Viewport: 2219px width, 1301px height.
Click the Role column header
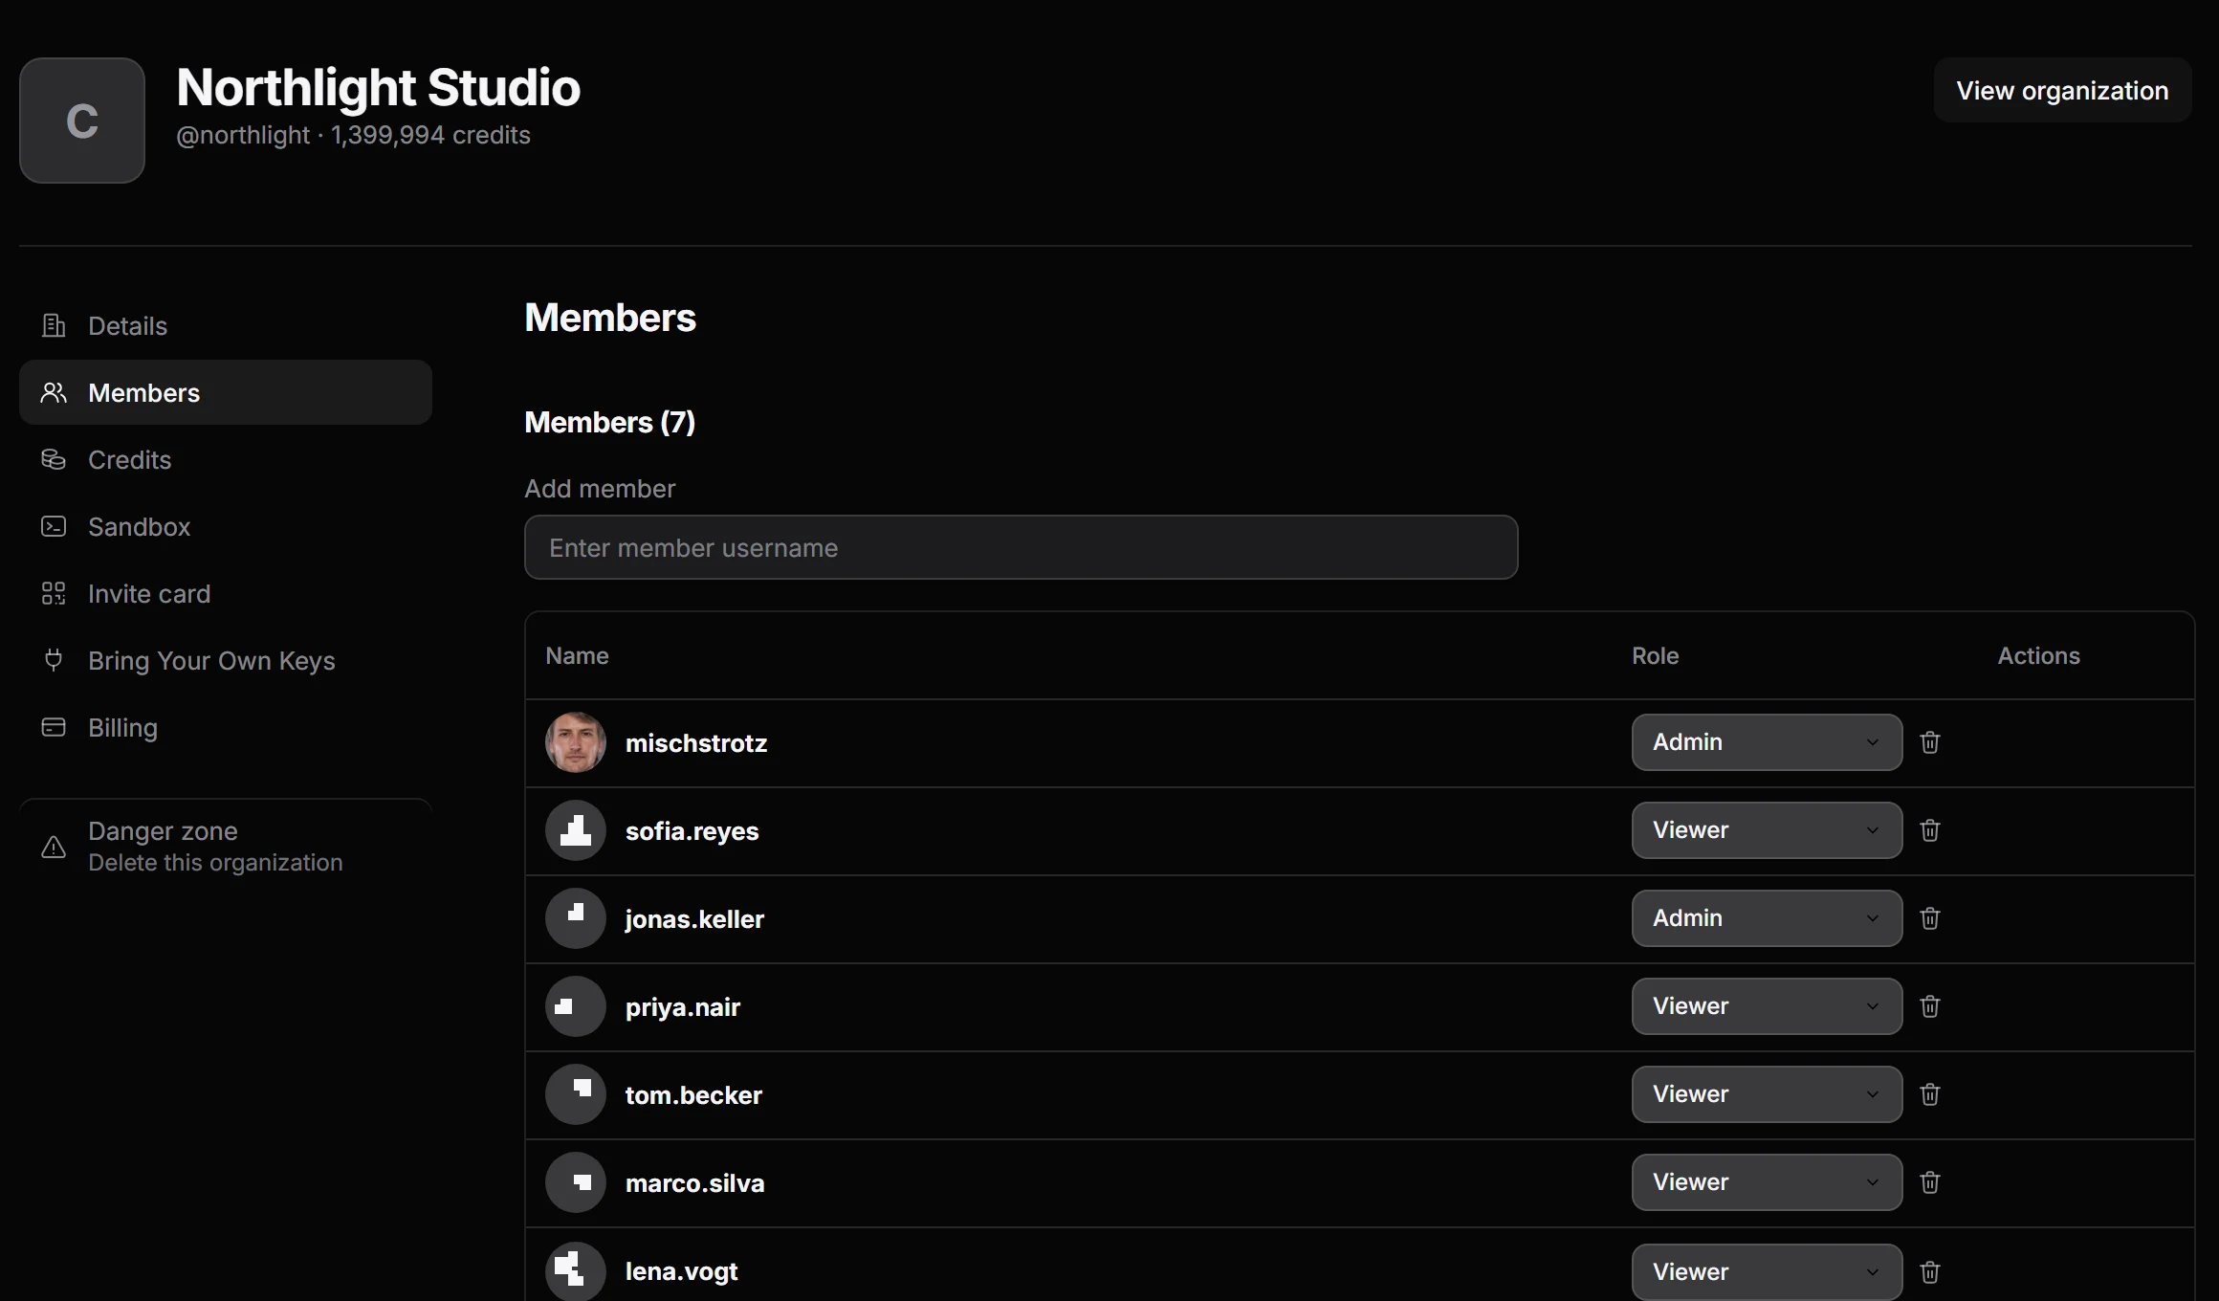(1655, 655)
